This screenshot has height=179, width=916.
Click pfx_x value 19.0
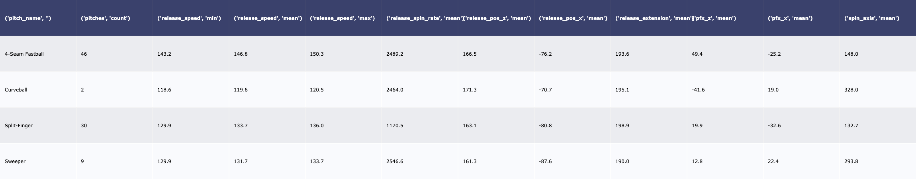pyautogui.click(x=773, y=90)
